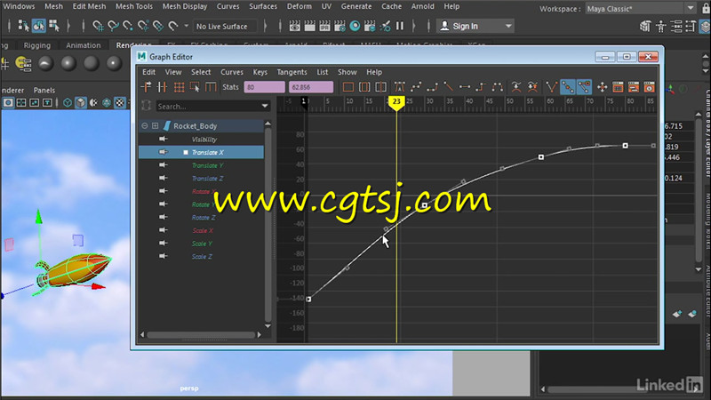The image size is (711, 400).
Task: Select the Rotate Z channel
Action: coord(202,218)
